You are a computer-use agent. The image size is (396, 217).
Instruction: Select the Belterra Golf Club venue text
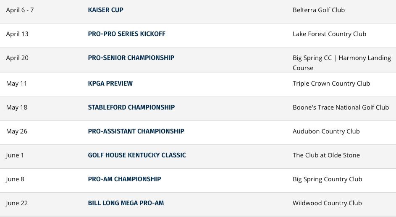319,10
